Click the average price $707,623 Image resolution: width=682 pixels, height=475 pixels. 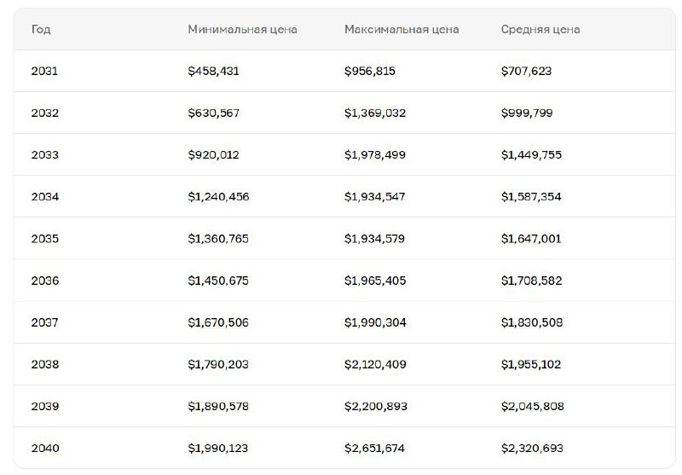[x=526, y=72]
